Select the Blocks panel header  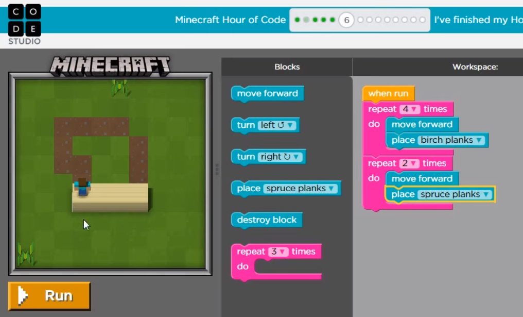tap(287, 67)
